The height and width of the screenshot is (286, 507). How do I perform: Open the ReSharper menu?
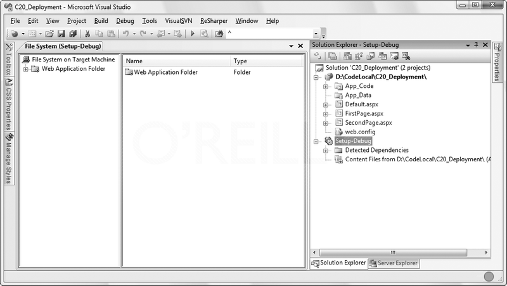214,21
